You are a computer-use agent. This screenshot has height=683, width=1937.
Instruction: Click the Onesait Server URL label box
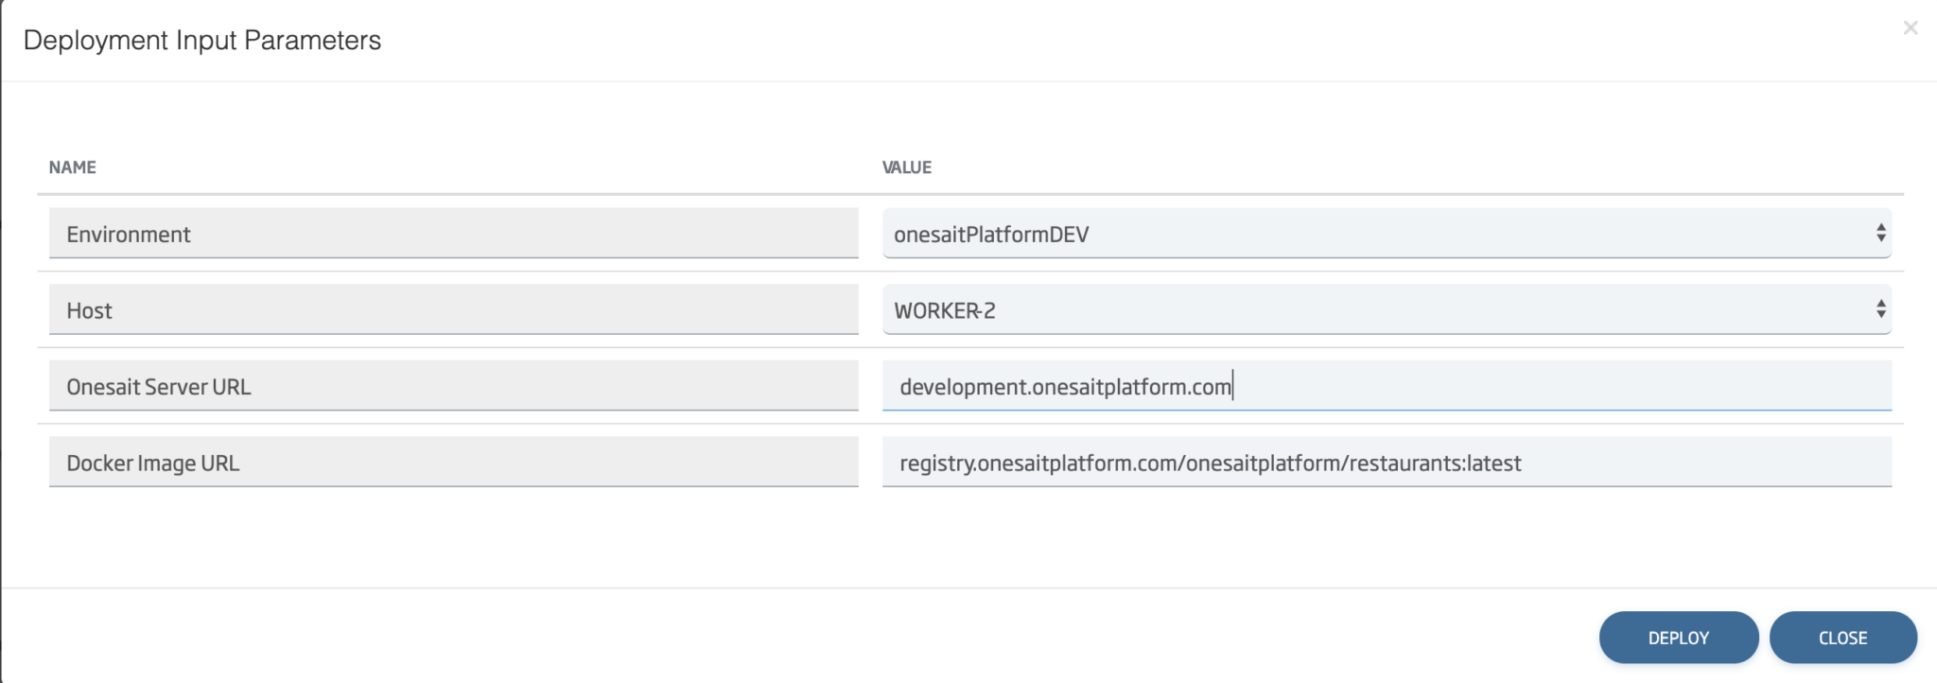(x=454, y=386)
